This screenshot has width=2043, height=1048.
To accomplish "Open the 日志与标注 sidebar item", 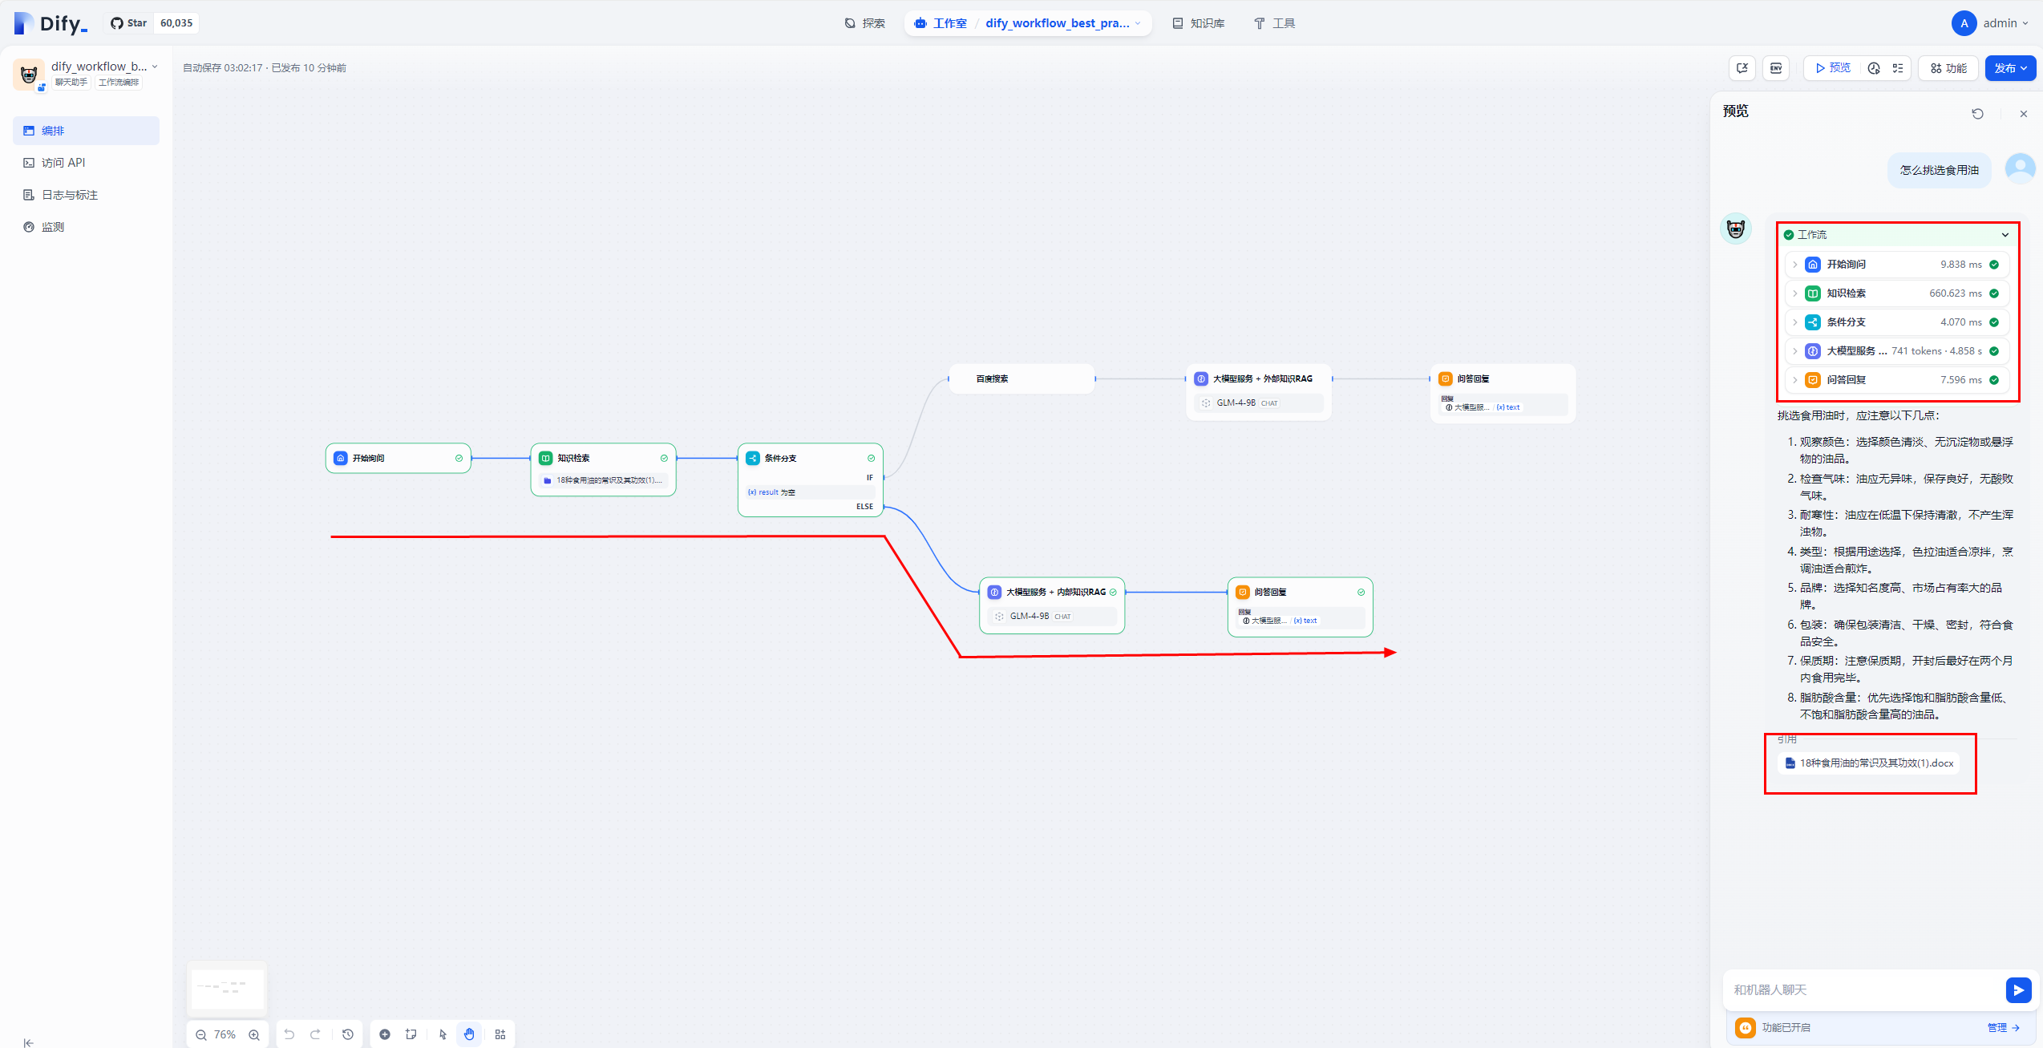I will (x=70, y=195).
